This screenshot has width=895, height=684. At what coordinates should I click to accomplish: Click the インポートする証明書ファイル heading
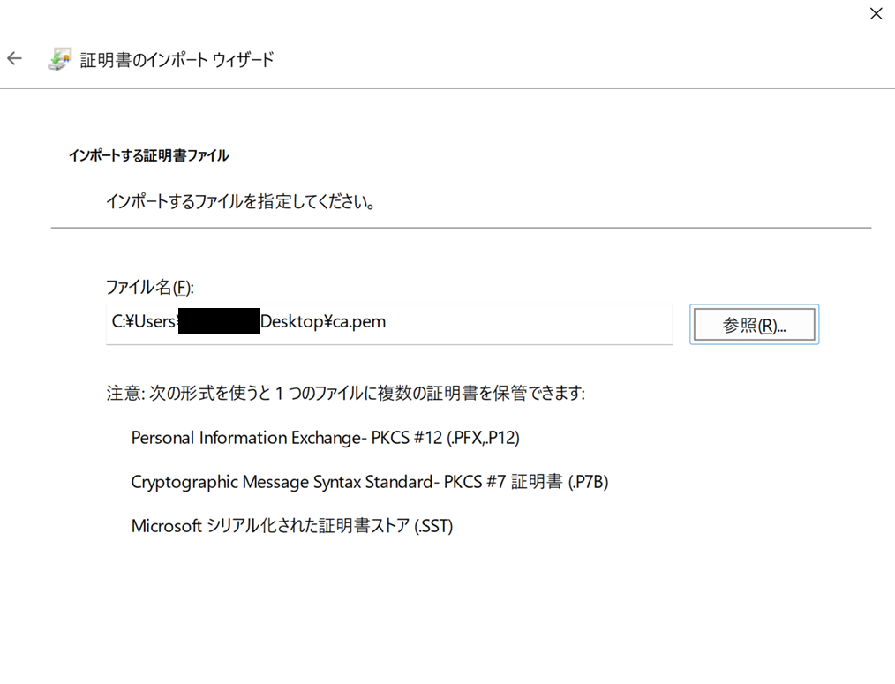pyautogui.click(x=148, y=154)
